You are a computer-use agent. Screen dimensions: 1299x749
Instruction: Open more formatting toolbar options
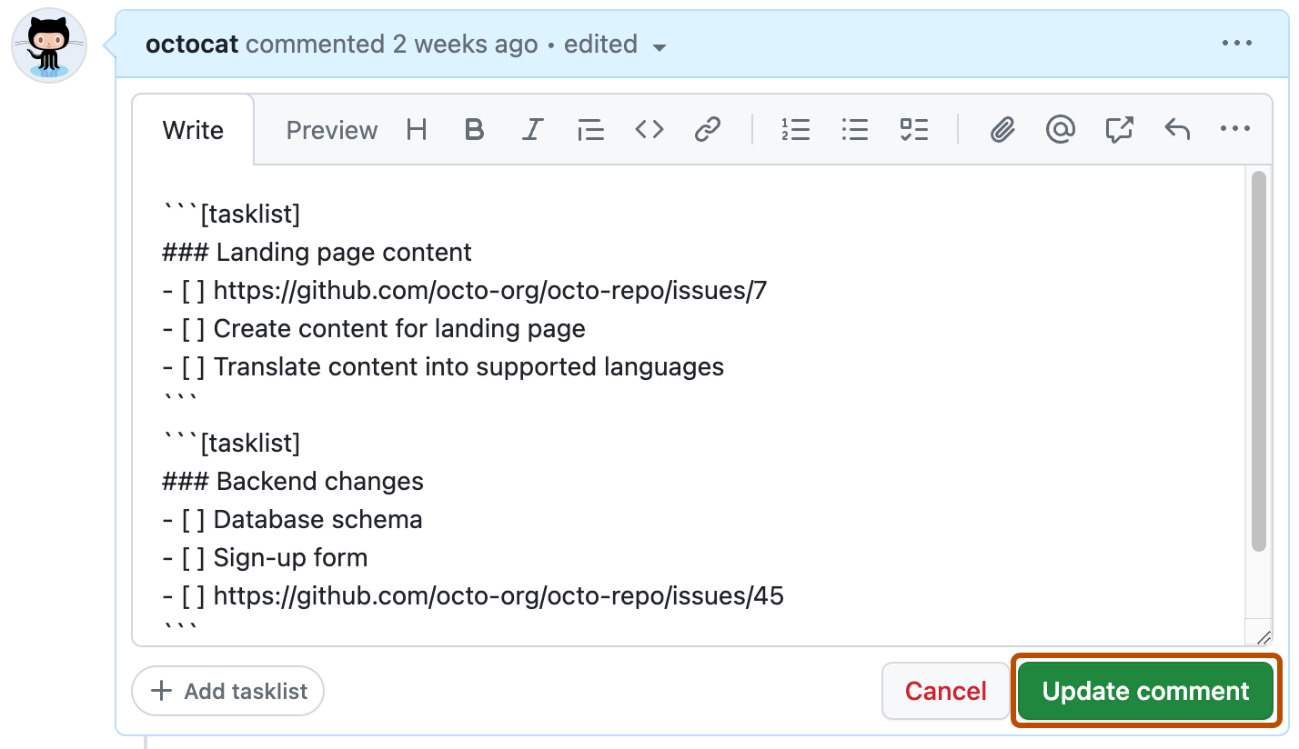pyautogui.click(x=1234, y=130)
